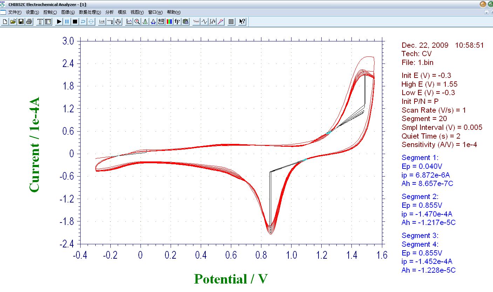Open the filter setting toolbar icon
This screenshot has width=493, height=292.
(110, 22)
